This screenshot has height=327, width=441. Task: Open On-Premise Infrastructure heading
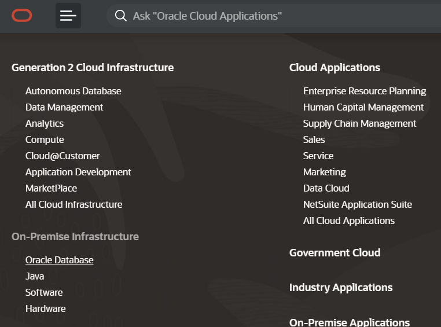tap(75, 237)
